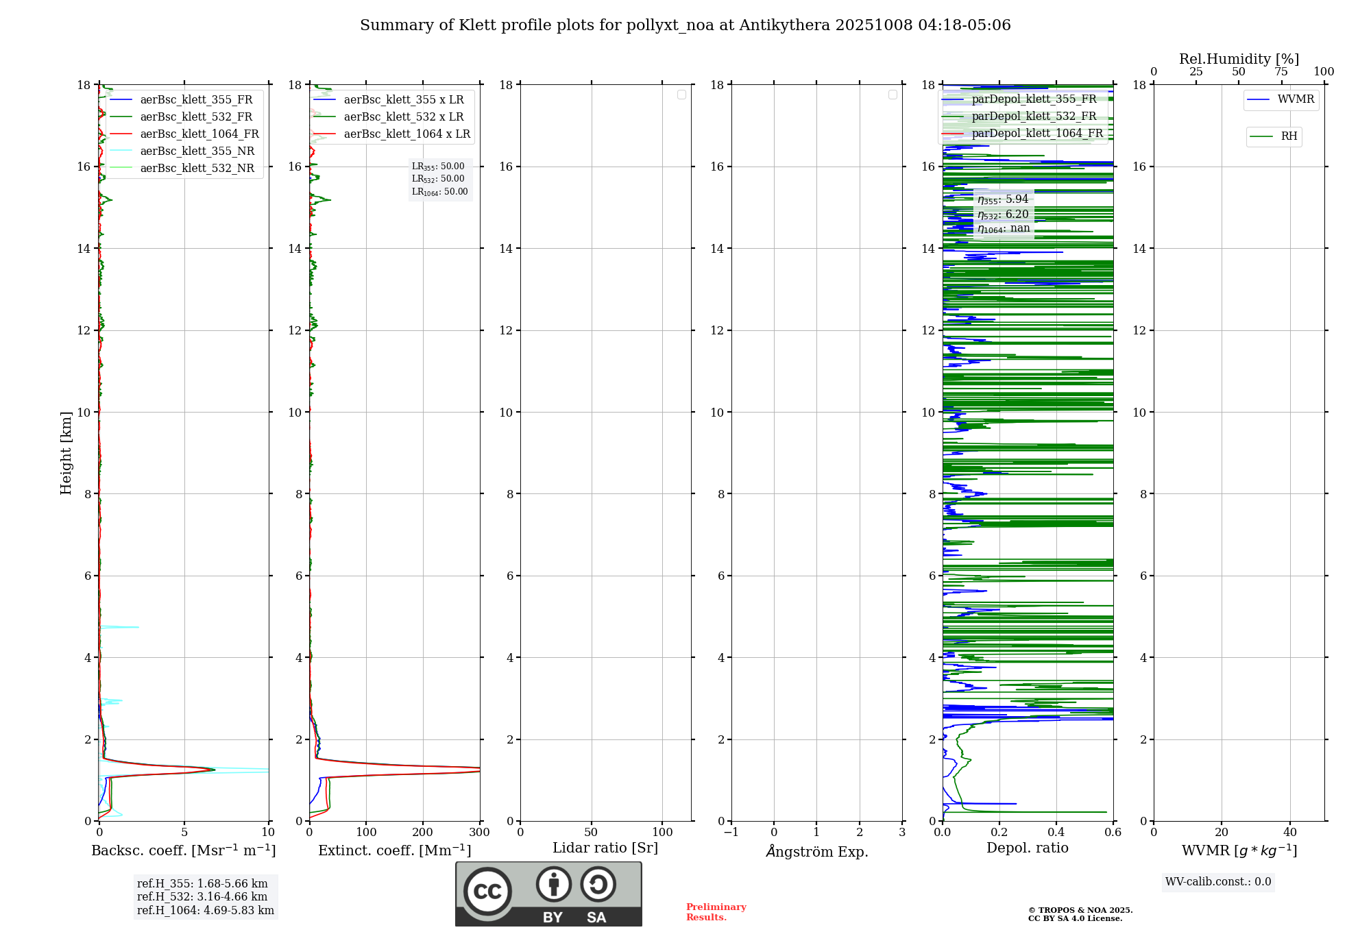Viewport: 1371px width, 932px height.
Task: Click the η355 depolarization constants box
Action: [1003, 214]
